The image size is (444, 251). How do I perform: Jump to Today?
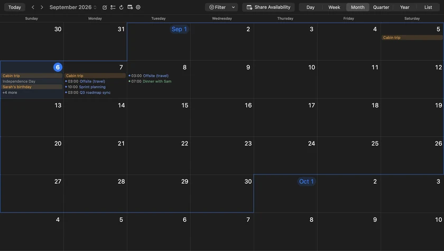point(14,7)
